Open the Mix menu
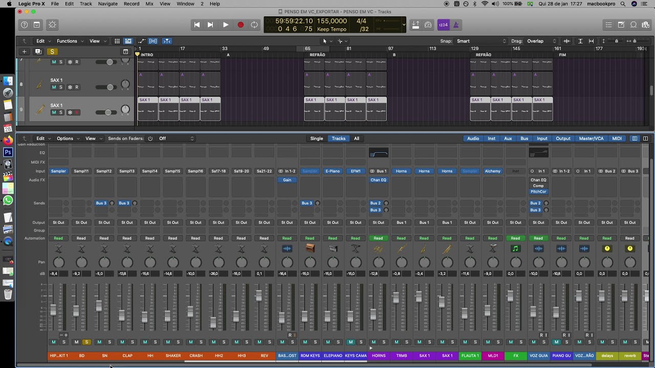Viewport: 655px width, 368px height. [149, 4]
